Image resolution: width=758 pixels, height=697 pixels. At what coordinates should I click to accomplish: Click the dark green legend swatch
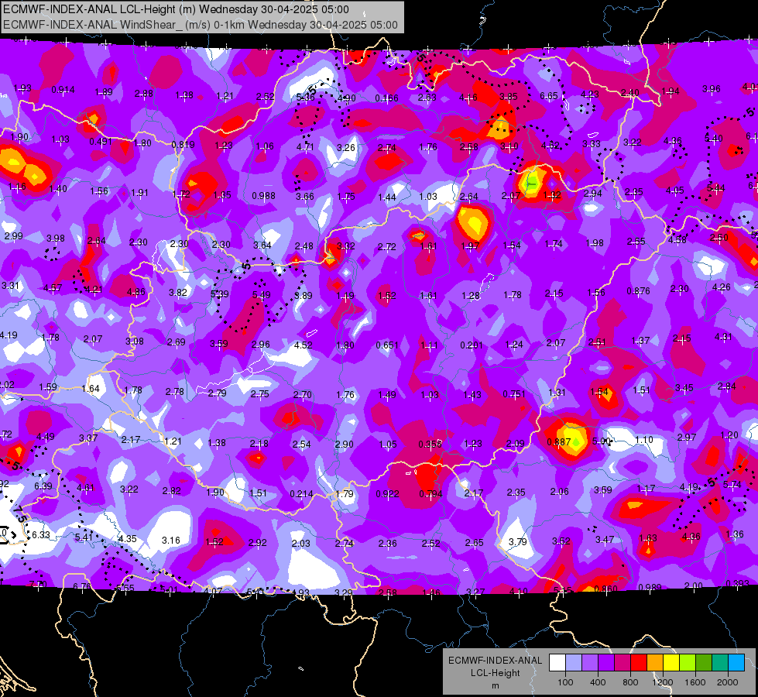[704, 663]
